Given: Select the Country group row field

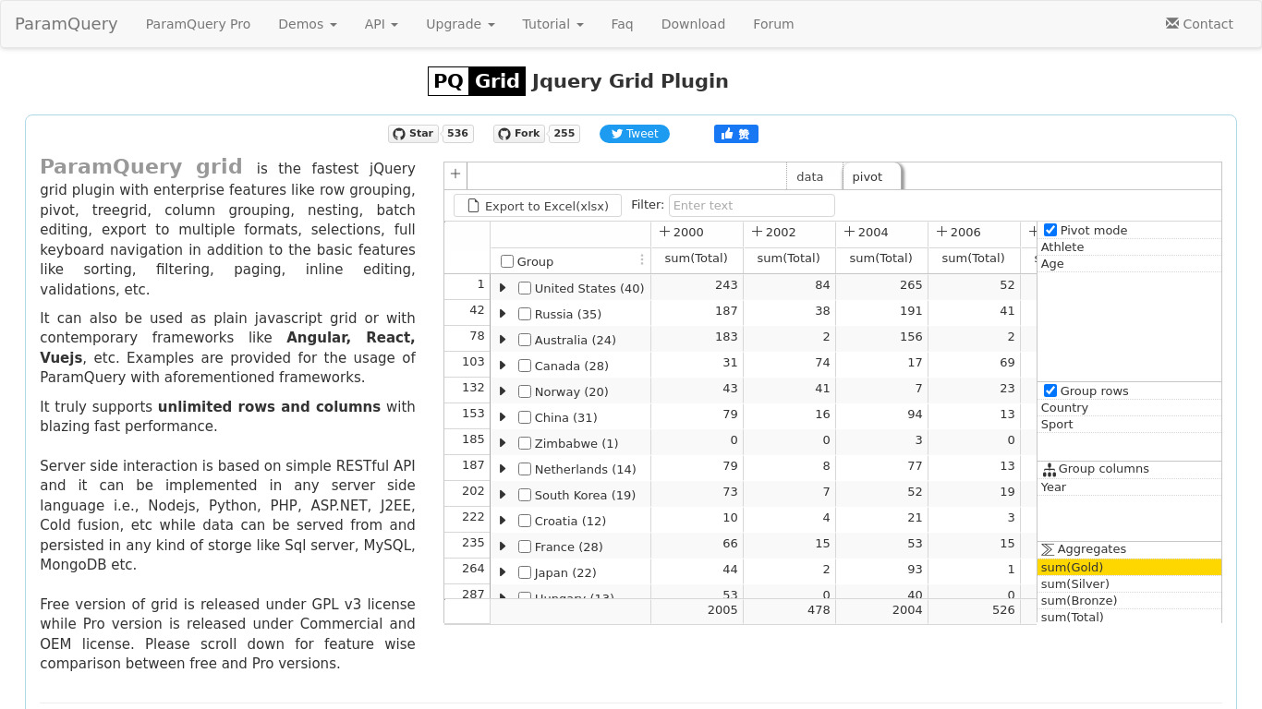Looking at the screenshot, I should coord(1129,407).
